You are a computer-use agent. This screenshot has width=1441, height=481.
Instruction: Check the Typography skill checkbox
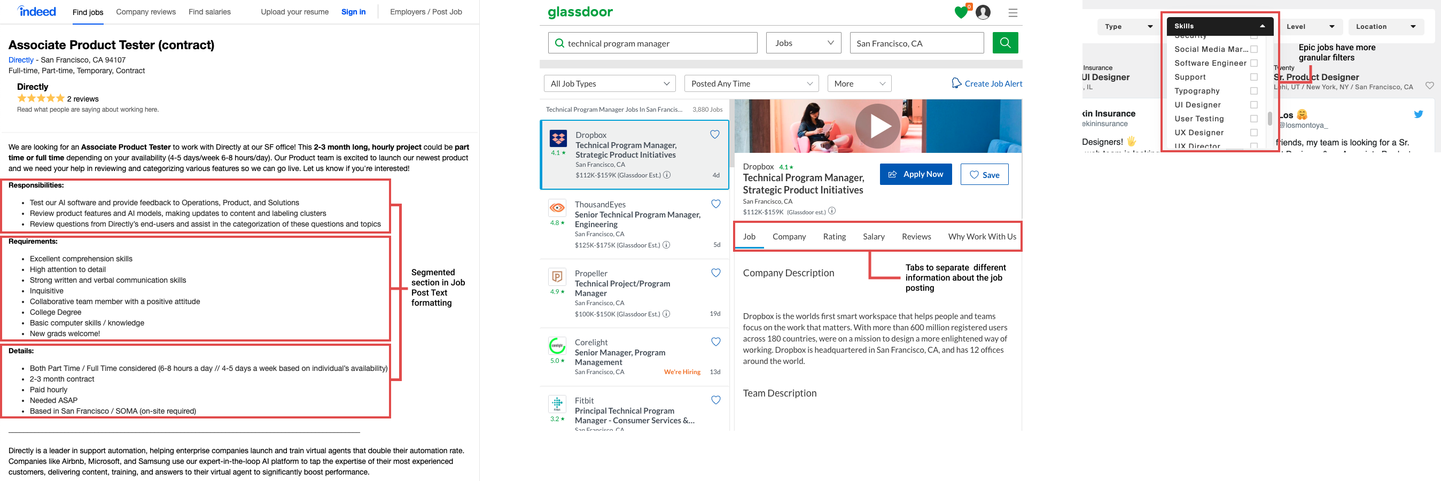tap(1253, 91)
